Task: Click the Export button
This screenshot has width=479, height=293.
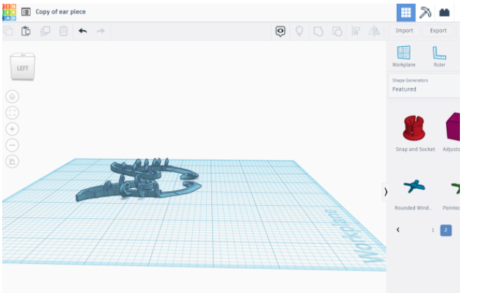Action: click(438, 31)
